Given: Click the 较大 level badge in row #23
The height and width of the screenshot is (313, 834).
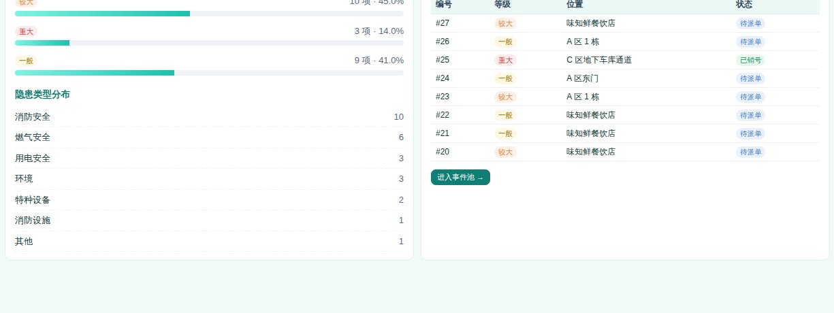Looking at the screenshot, I should point(505,97).
